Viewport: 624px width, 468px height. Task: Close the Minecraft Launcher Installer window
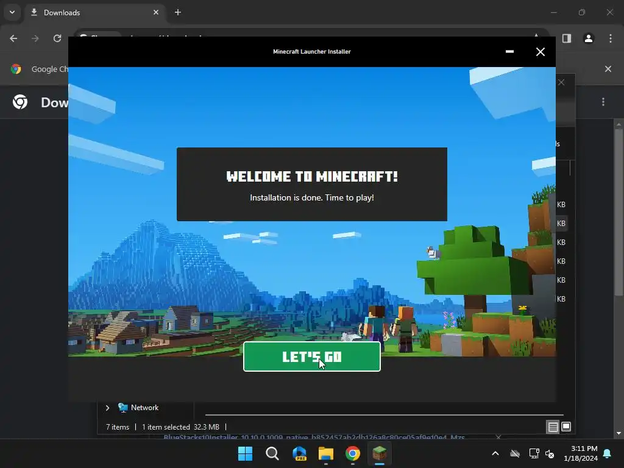pyautogui.click(x=540, y=52)
